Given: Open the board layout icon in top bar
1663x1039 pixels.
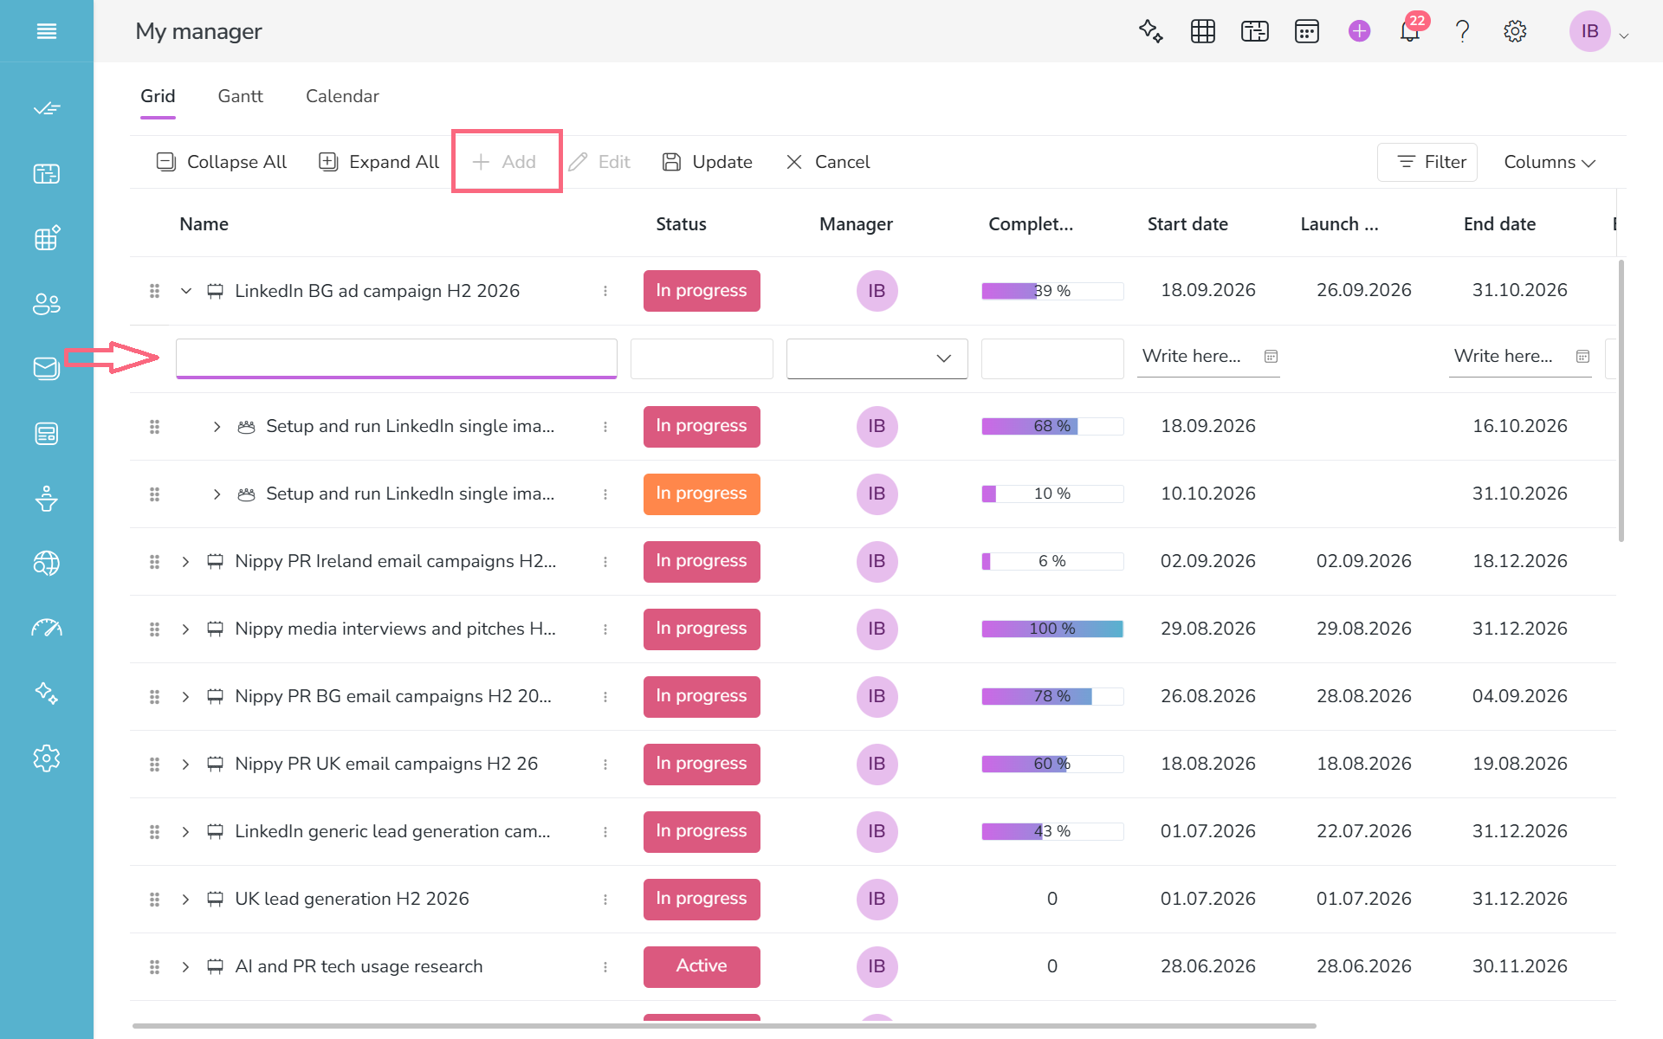Looking at the screenshot, I should 1255,31.
